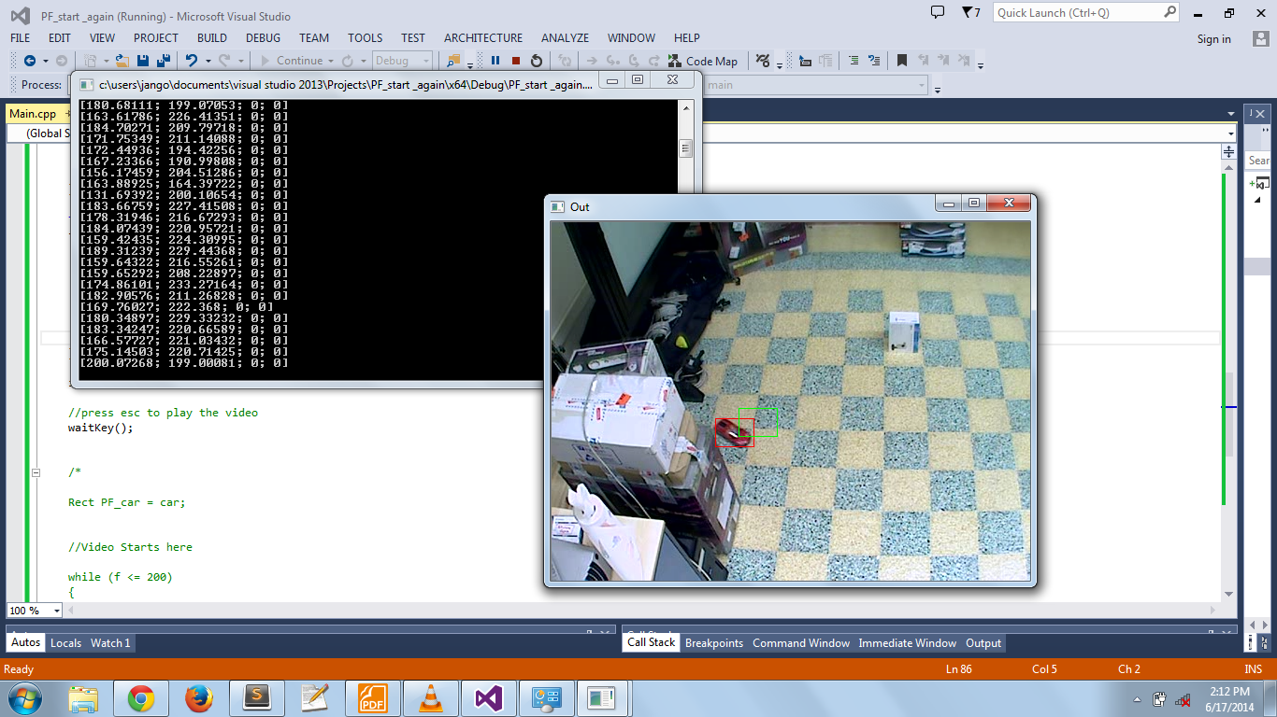Click the 'Rect PF_car = car;' code line
The width and height of the screenshot is (1277, 717).
[127, 502]
